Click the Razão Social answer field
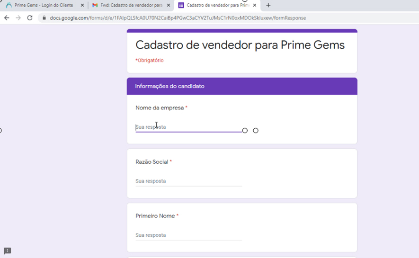Screen dimensions: 419x258 (188, 181)
